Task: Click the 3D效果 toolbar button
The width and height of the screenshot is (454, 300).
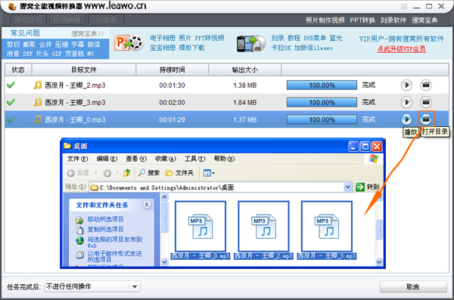Action: coord(106,20)
